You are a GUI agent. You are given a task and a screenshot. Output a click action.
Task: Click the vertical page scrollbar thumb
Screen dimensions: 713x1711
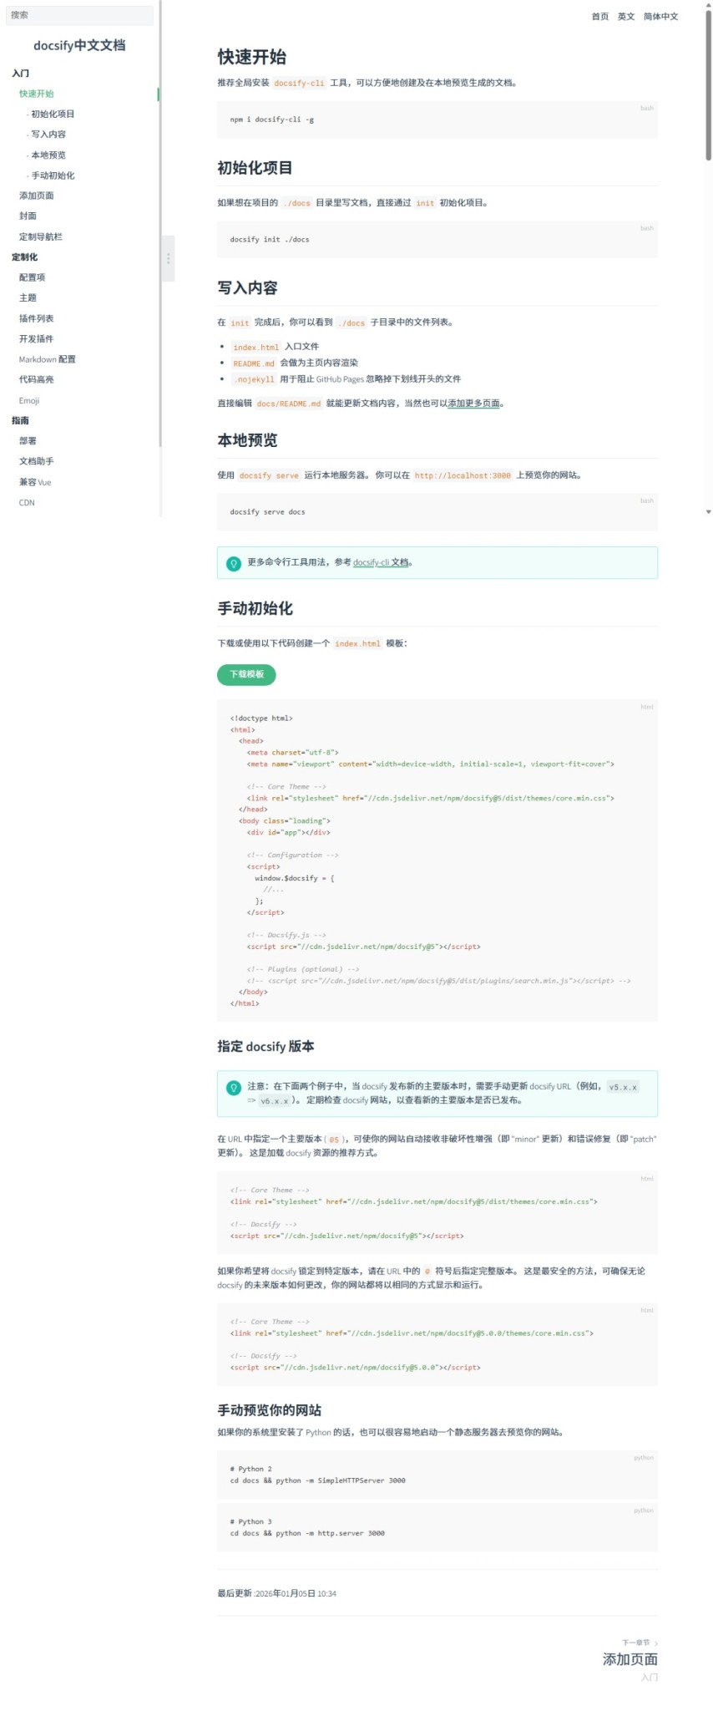click(x=709, y=84)
